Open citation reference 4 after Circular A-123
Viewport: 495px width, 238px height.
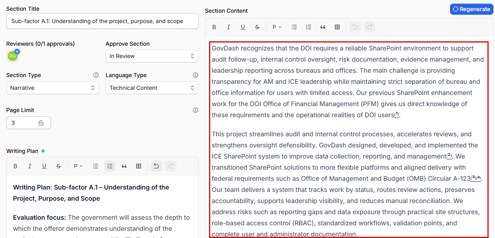(479, 178)
